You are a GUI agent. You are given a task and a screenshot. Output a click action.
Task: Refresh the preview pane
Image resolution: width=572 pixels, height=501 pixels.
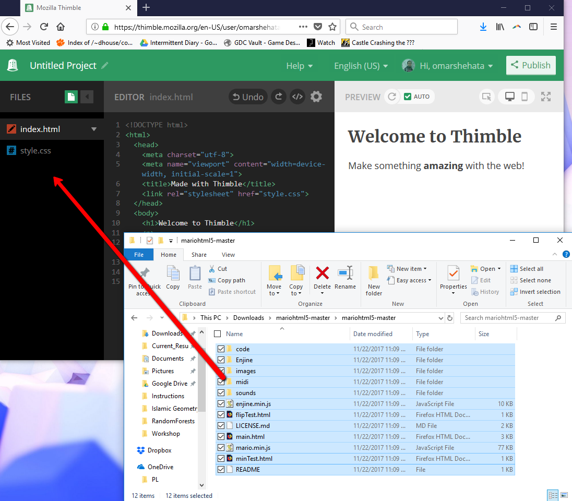(392, 97)
